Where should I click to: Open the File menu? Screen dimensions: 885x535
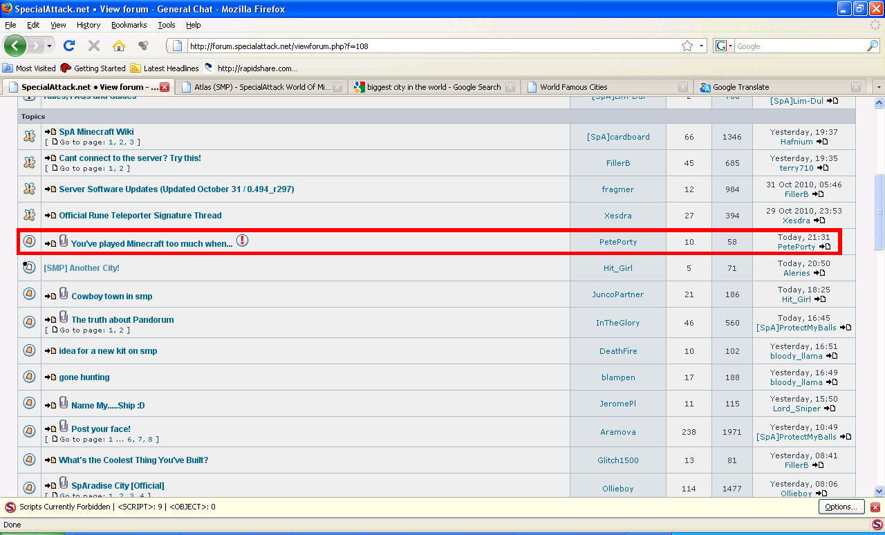pos(11,25)
